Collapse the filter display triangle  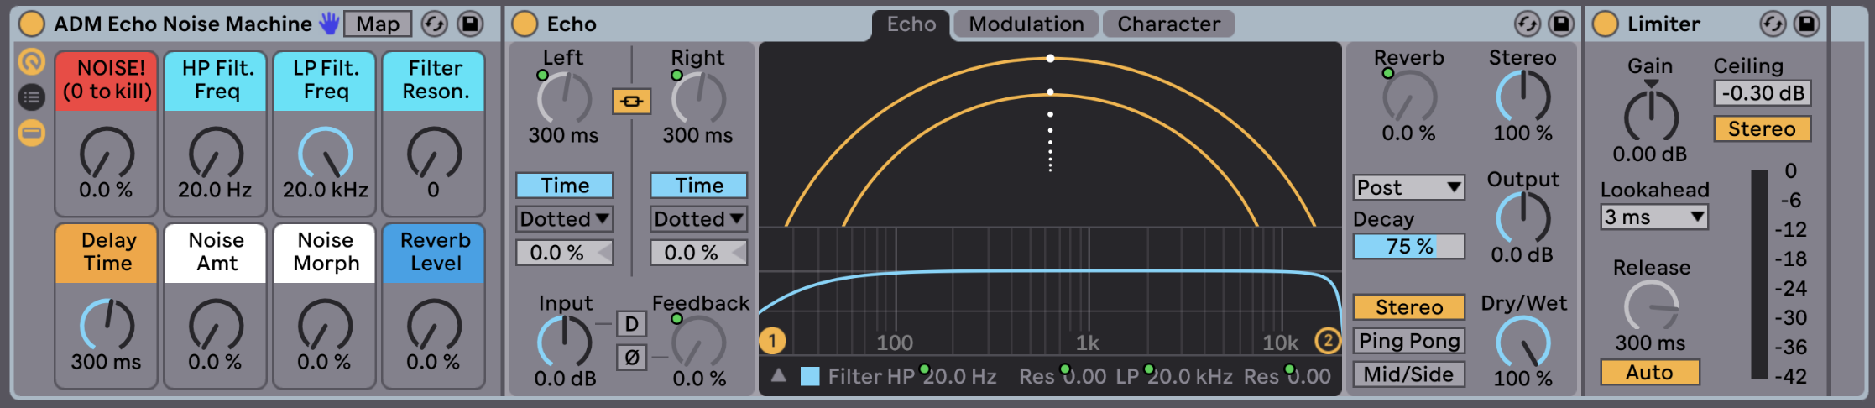click(x=779, y=376)
